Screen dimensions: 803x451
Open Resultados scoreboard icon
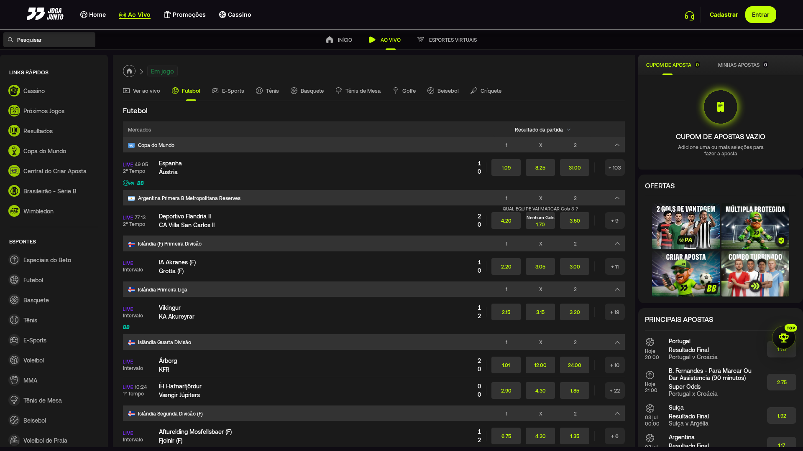tap(14, 131)
